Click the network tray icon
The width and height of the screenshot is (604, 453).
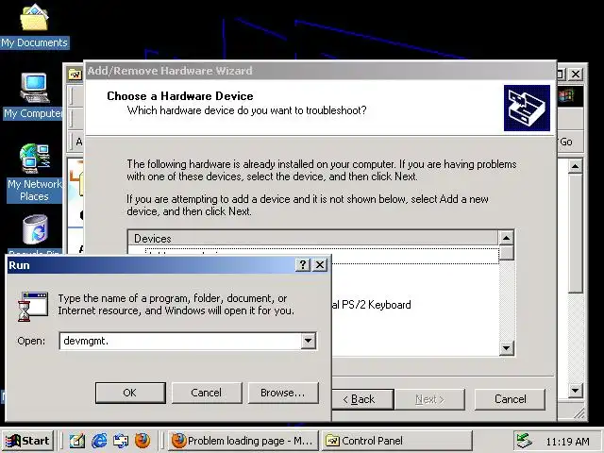[525, 441]
